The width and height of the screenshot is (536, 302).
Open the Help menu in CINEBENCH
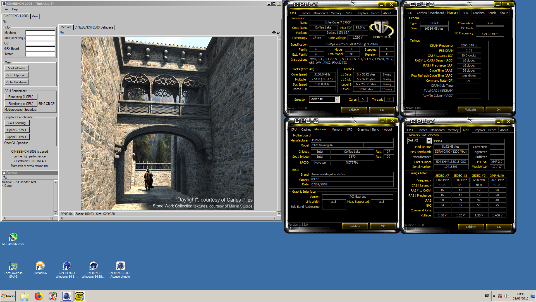(x=15, y=9)
